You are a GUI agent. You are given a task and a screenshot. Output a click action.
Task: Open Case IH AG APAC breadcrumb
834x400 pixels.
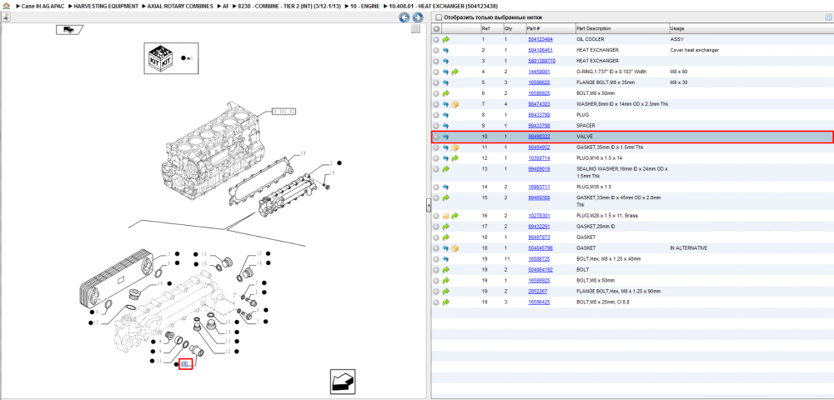(43, 7)
